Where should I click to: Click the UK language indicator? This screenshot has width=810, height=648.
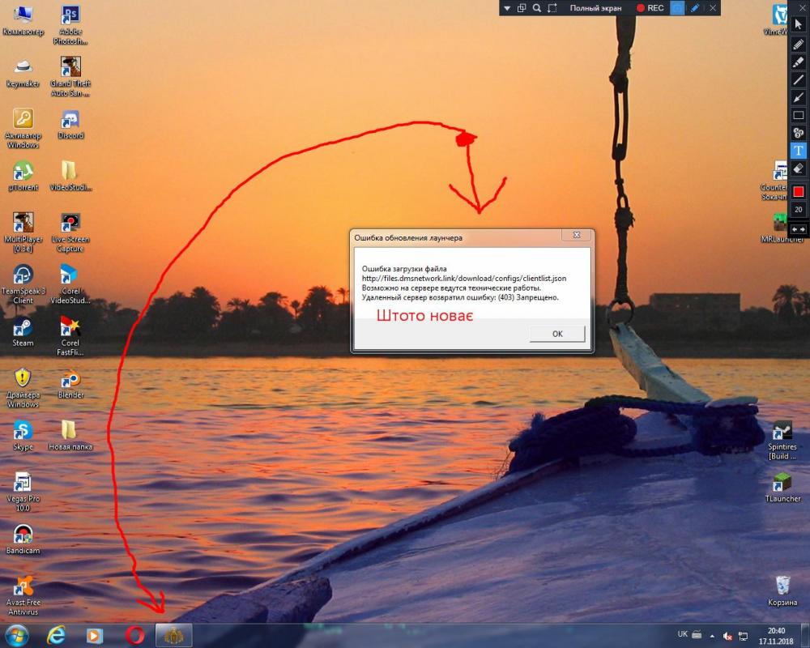click(682, 634)
